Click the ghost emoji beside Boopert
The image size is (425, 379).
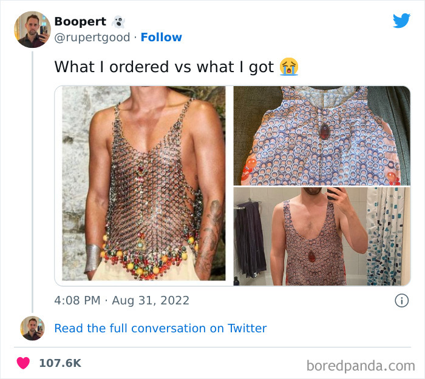(x=118, y=22)
